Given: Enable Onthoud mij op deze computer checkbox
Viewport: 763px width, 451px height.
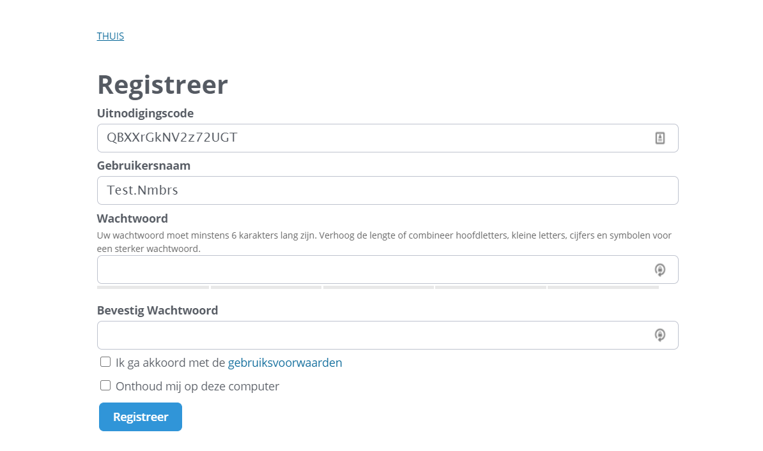Looking at the screenshot, I should pos(105,385).
